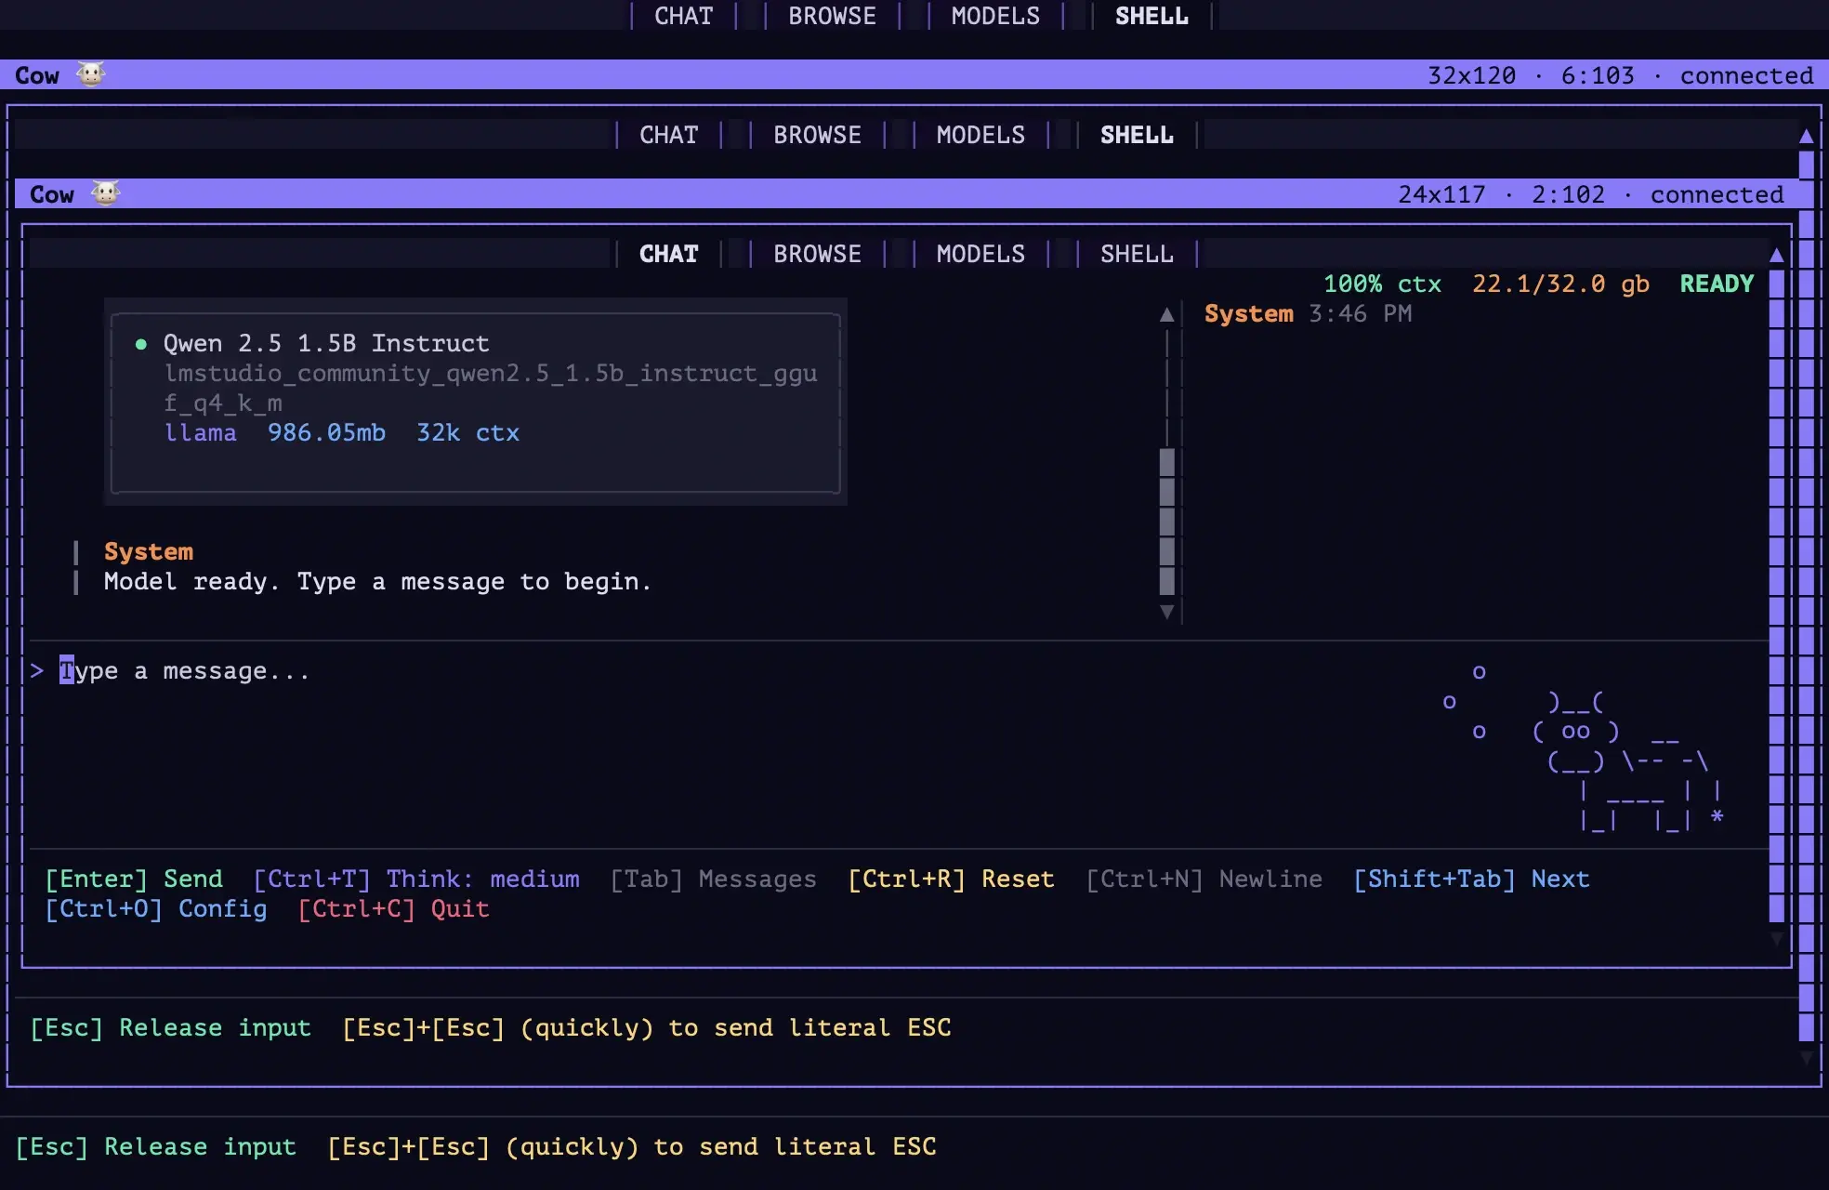Click the Qwen 2.5 1.5B Instruct model title
The width and height of the screenshot is (1829, 1190).
[326, 343]
